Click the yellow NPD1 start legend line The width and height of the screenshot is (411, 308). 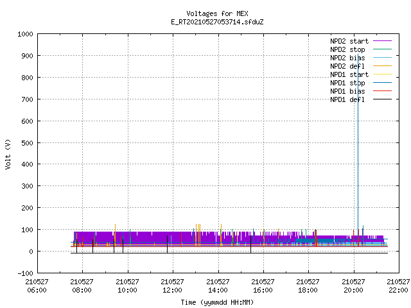(x=383, y=74)
